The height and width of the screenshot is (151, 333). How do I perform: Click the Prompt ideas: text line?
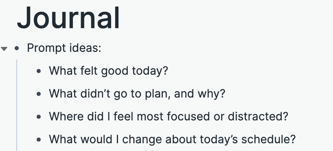(64, 48)
